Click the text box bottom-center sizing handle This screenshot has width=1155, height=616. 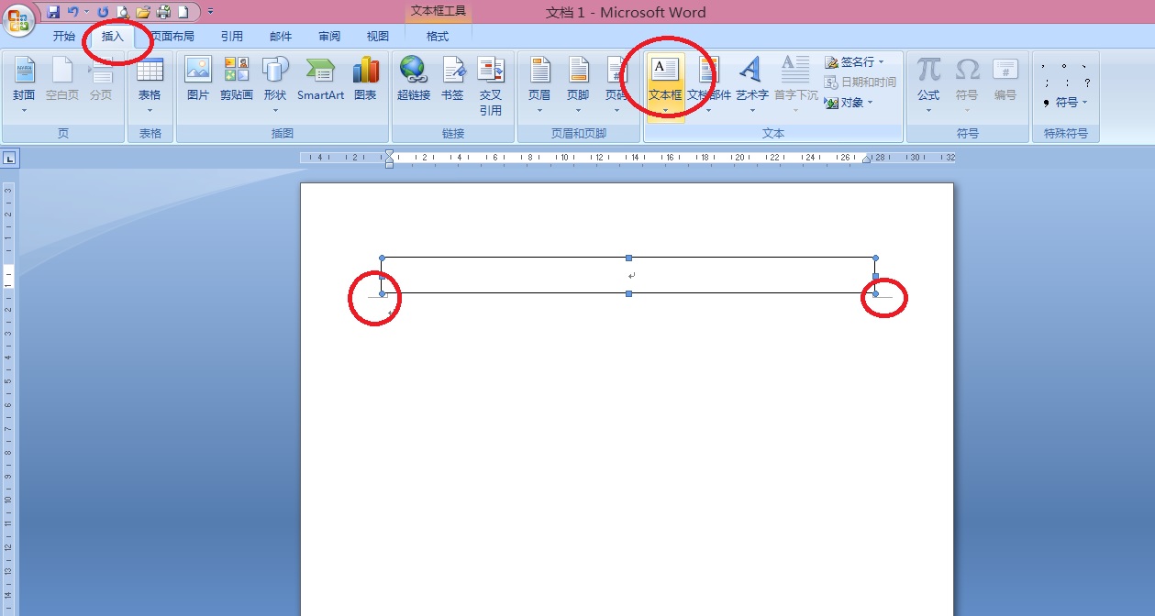[628, 293]
